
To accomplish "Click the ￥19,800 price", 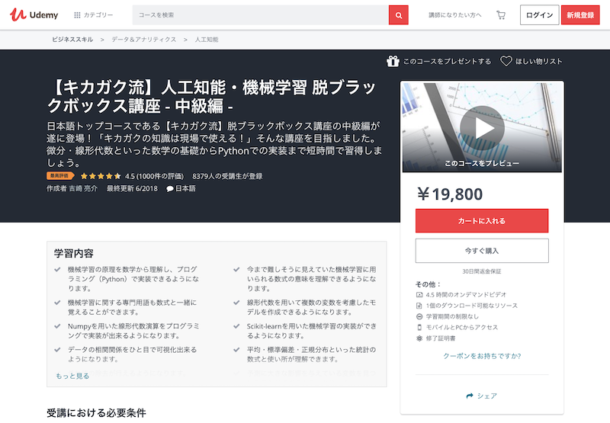I will (x=450, y=194).
